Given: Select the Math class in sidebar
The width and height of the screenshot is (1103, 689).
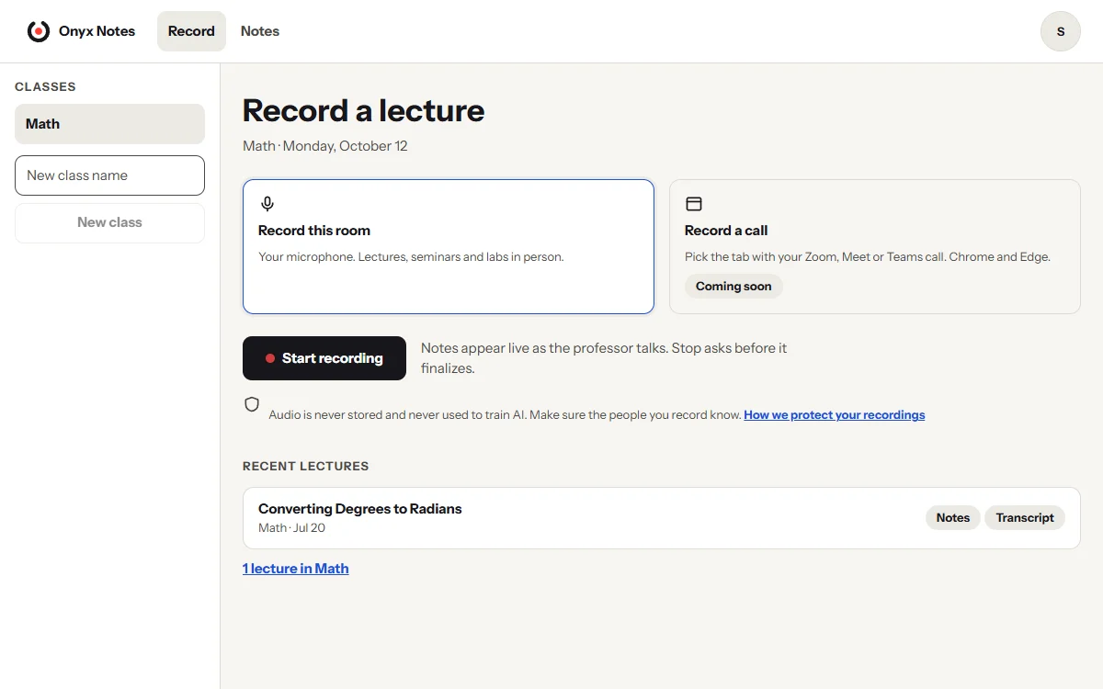Looking at the screenshot, I should 109,124.
